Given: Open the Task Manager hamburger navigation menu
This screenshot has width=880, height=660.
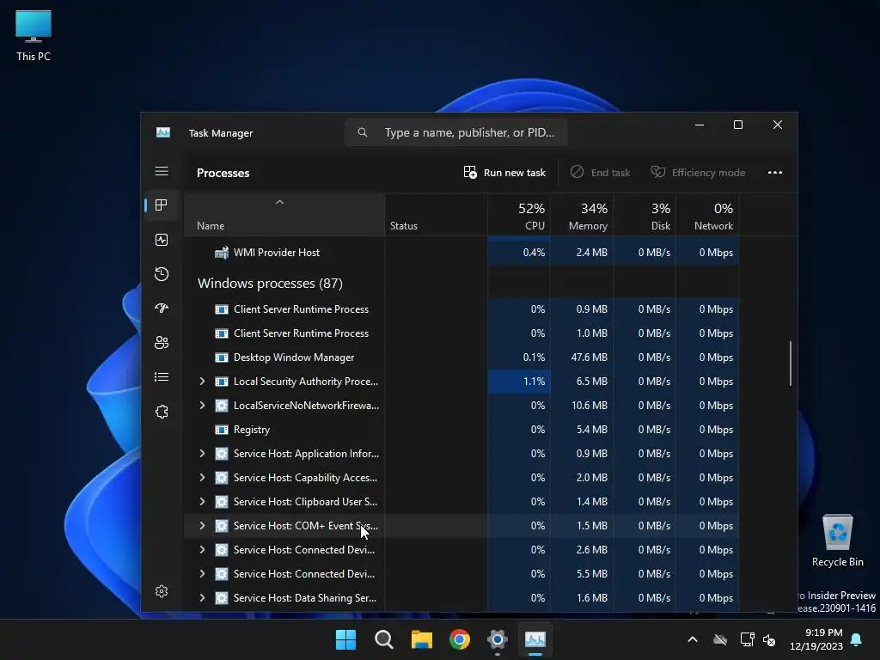Looking at the screenshot, I should [162, 171].
